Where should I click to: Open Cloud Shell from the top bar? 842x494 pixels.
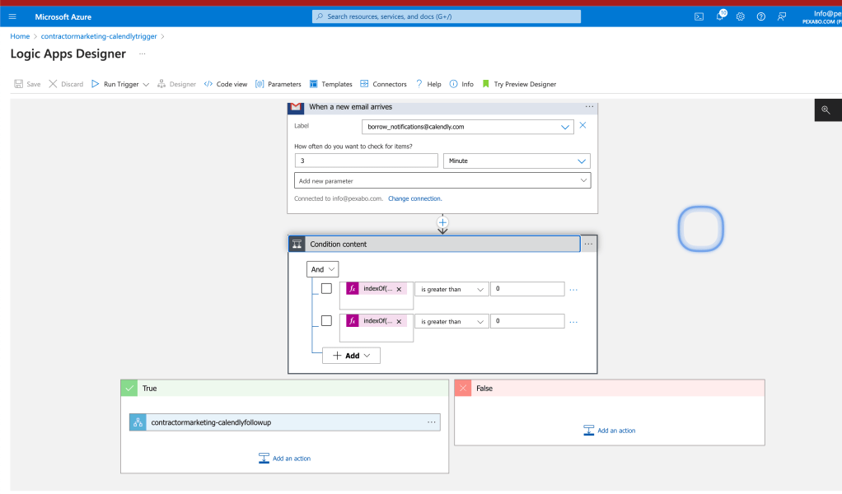[699, 16]
